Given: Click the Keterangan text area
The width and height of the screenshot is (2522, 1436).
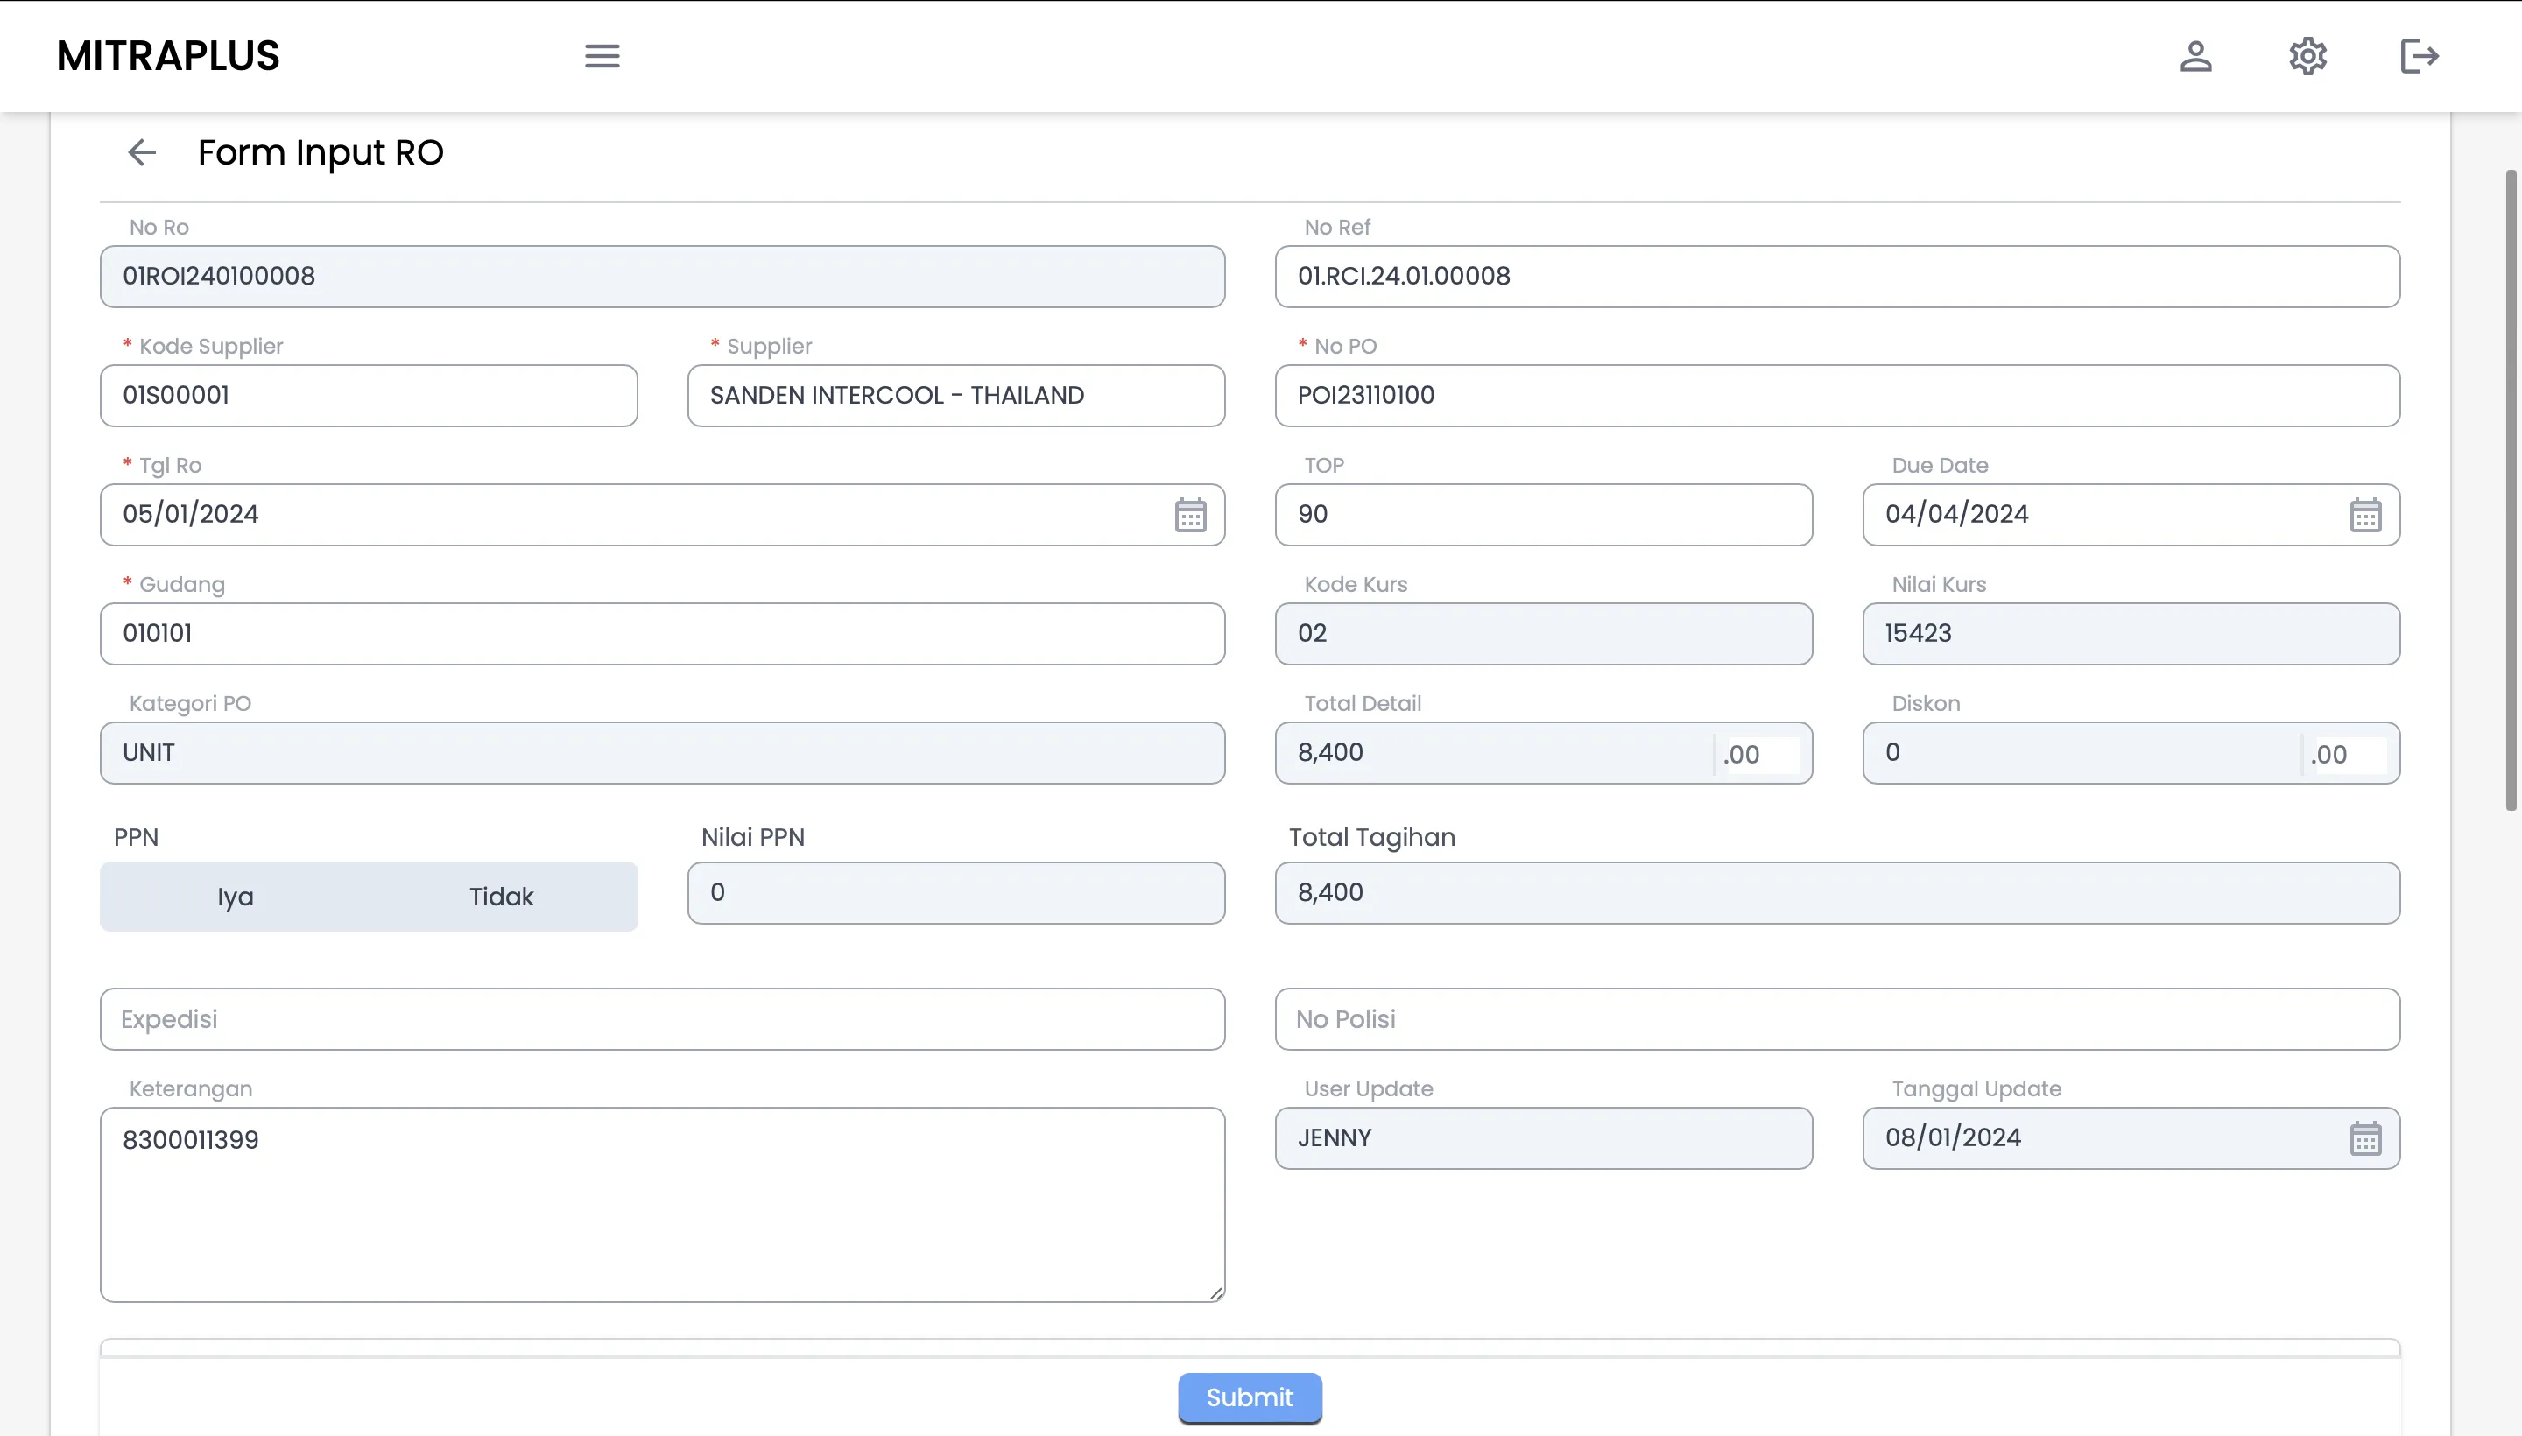Looking at the screenshot, I should [661, 1203].
